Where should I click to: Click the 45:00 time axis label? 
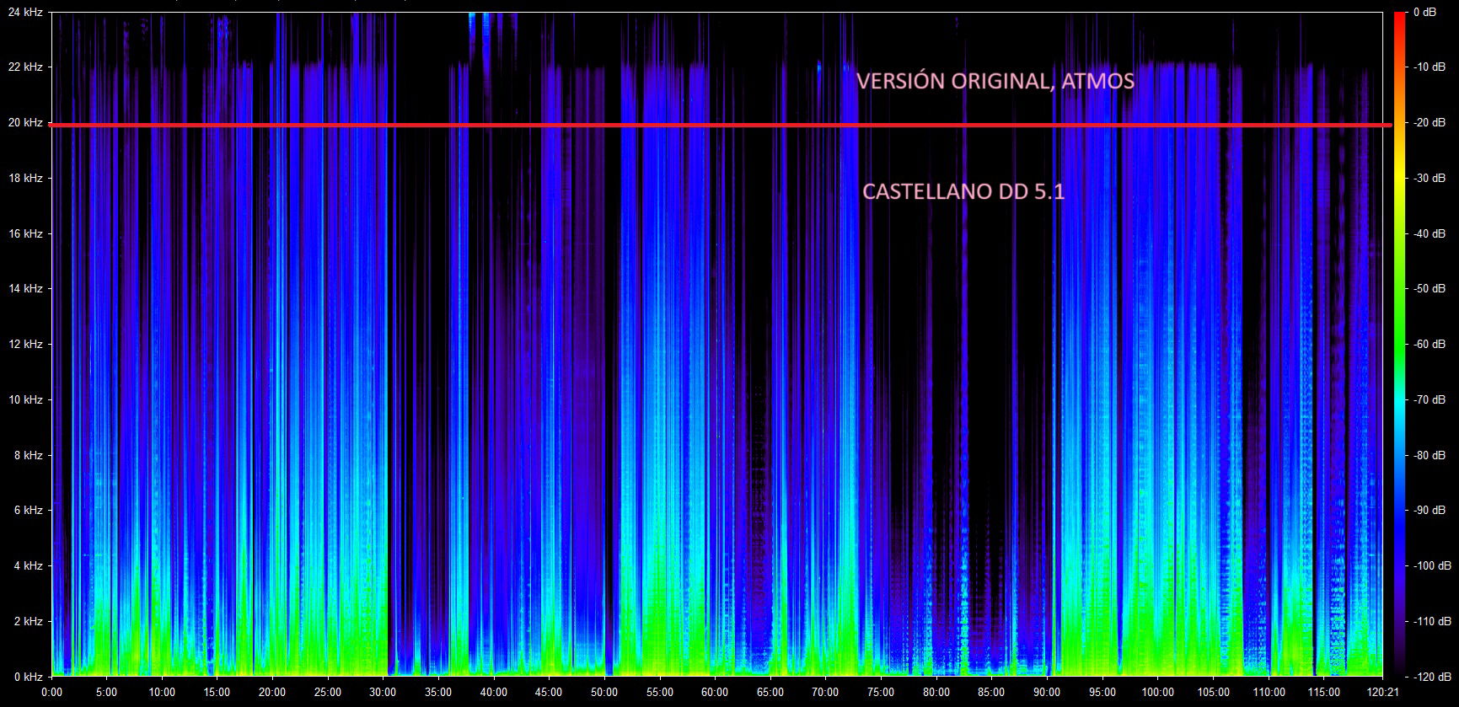pos(550,693)
